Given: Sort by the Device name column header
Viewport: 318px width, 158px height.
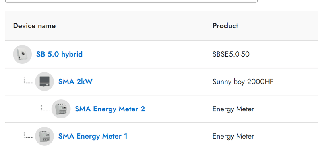Looking at the screenshot, I should click(34, 26).
